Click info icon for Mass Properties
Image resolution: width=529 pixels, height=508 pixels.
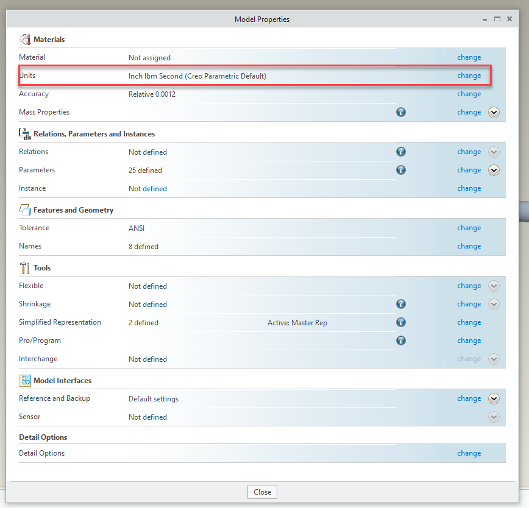401,112
